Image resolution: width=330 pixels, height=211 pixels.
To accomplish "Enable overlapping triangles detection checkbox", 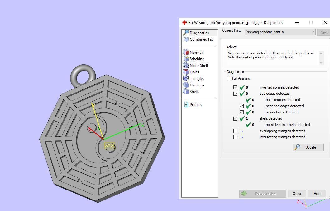I will (x=235, y=131).
